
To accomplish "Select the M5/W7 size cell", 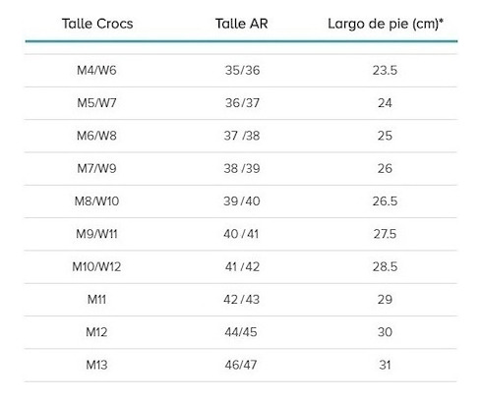I will click(96, 103).
